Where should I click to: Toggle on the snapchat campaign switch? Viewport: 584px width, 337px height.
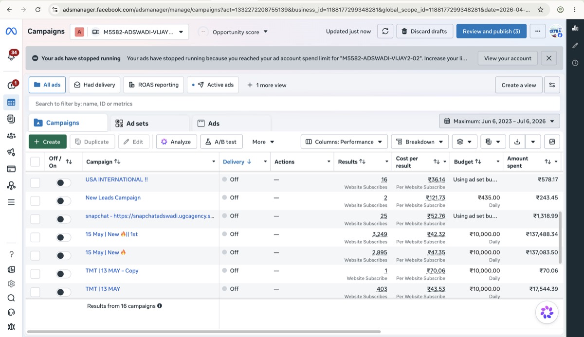tap(63, 219)
